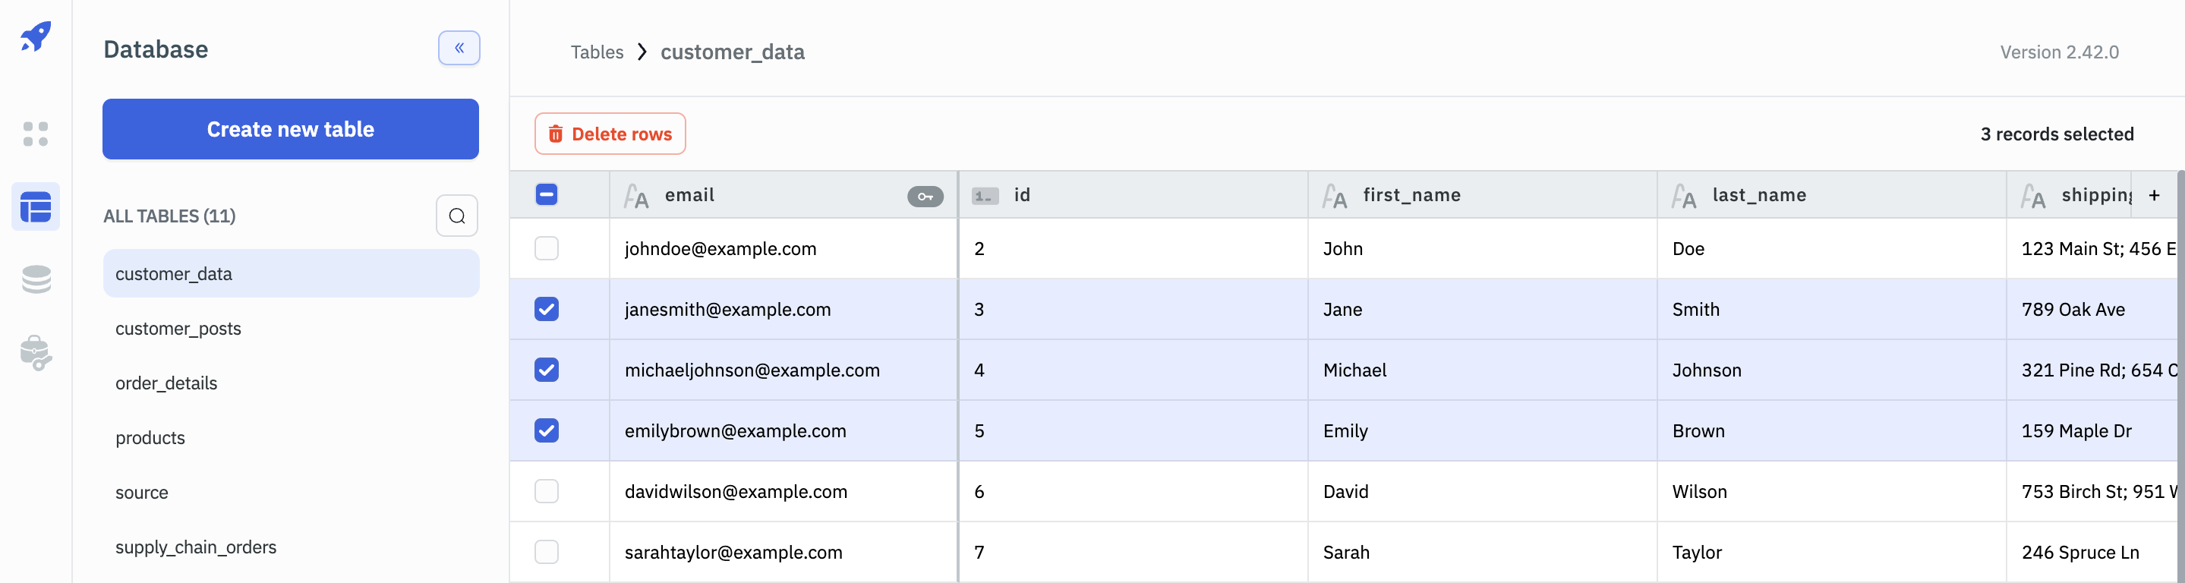The height and width of the screenshot is (583, 2185).
Task: Open the last_name column header menu
Action: 1758,196
